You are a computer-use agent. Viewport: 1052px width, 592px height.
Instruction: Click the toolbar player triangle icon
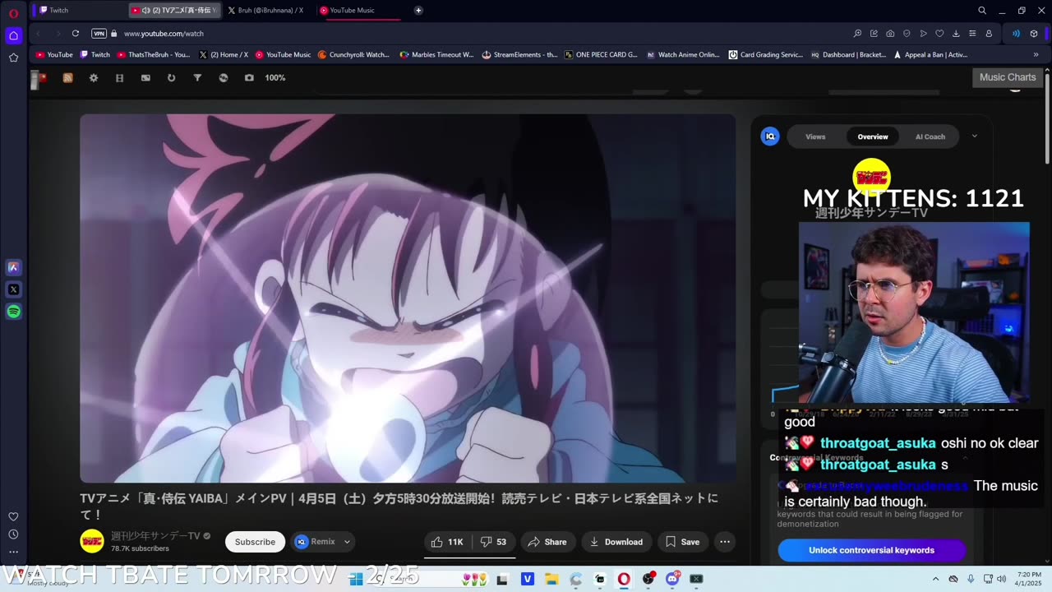click(923, 34)
